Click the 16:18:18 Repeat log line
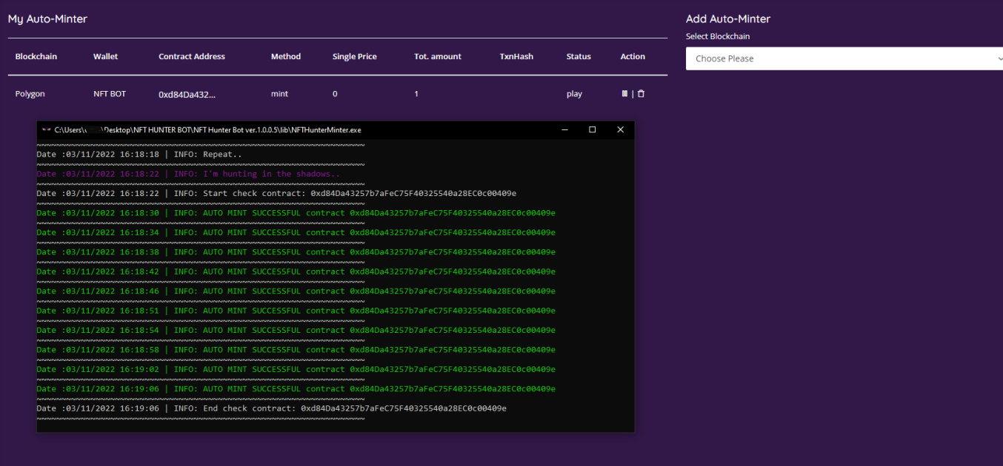The image size is (1003, 466). coord(139,155)
